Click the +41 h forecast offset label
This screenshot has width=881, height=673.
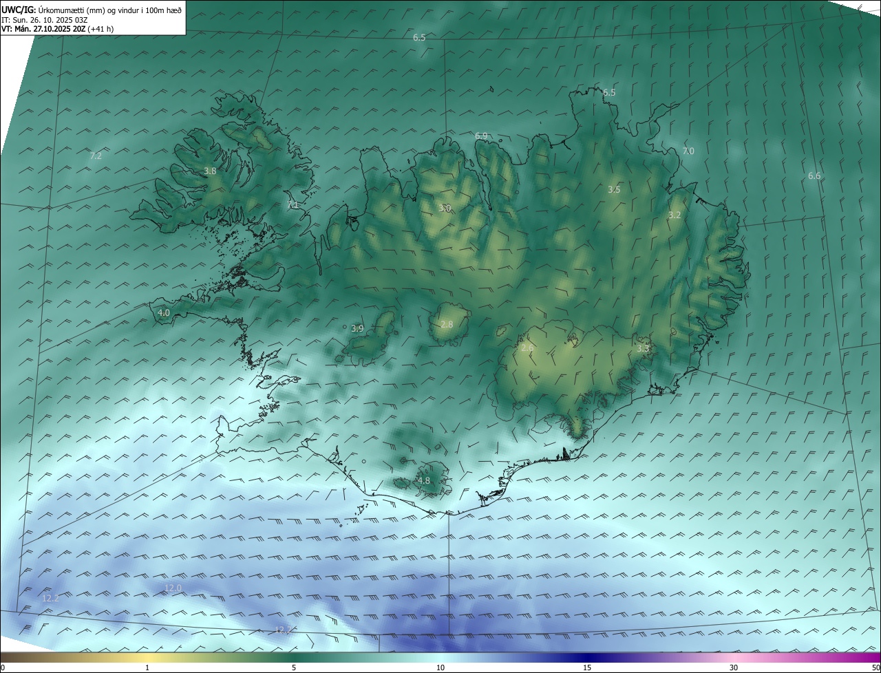pos(100,29)
